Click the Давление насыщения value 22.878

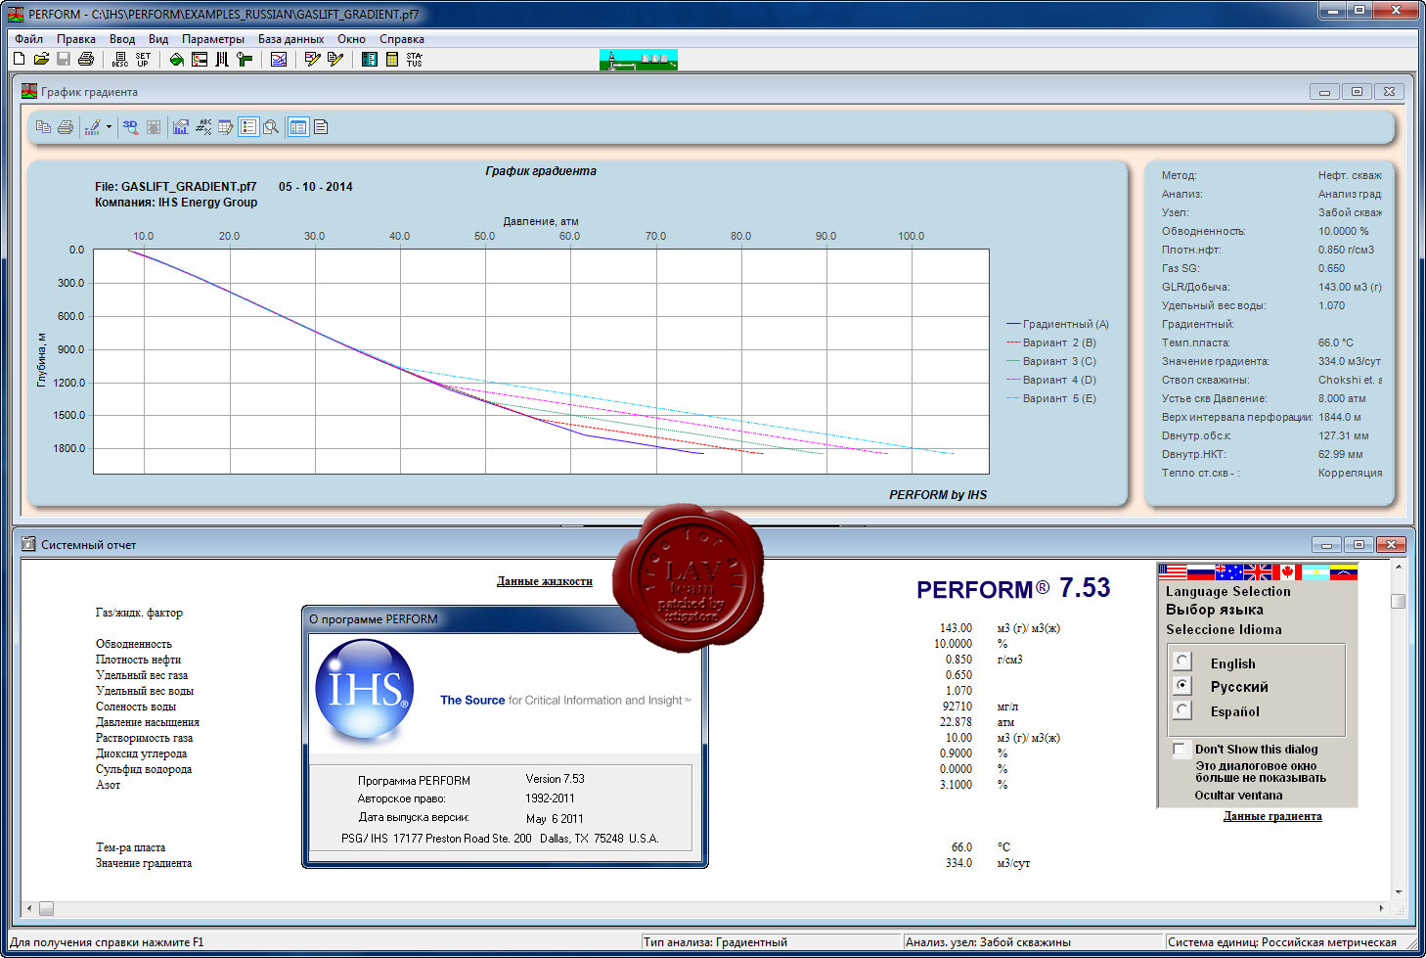956,722
